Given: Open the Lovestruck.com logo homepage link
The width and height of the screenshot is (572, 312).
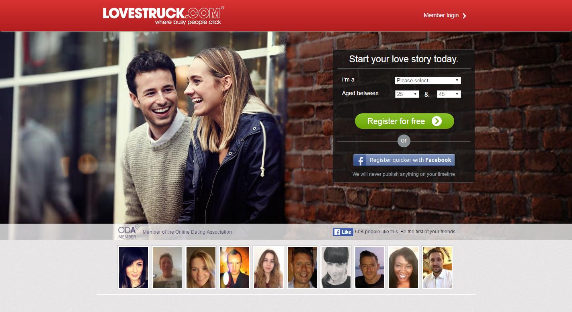Looking at the screenshot, I should (163, 15).
